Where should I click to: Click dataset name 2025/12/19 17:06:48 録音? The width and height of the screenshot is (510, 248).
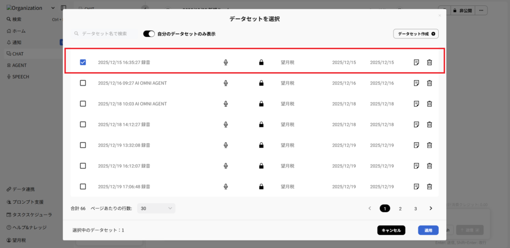point(124,187)
